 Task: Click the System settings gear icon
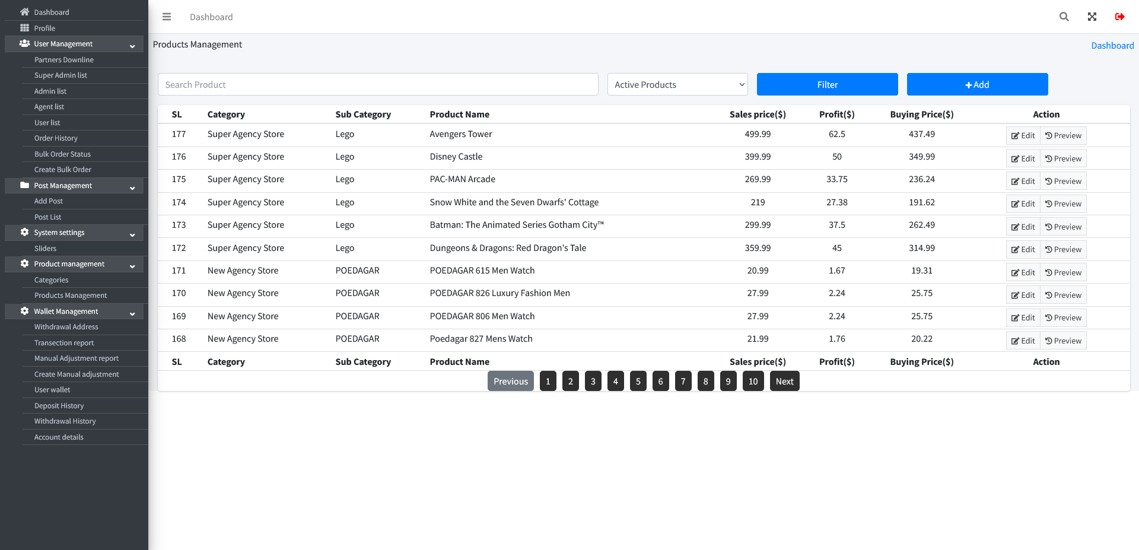point(24,232)
